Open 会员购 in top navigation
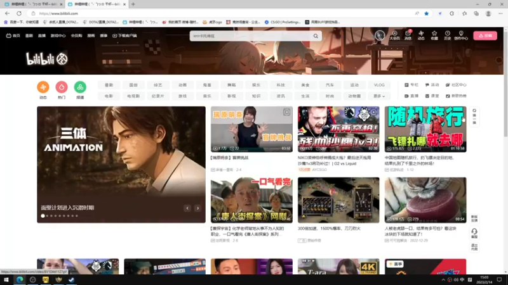The image size is (508, 285). (x=76, y=35)
